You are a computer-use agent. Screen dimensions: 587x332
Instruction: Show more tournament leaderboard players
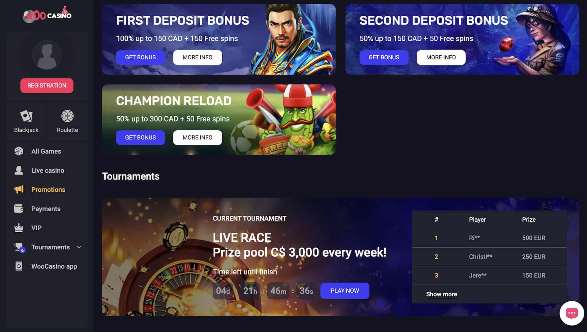441,294
